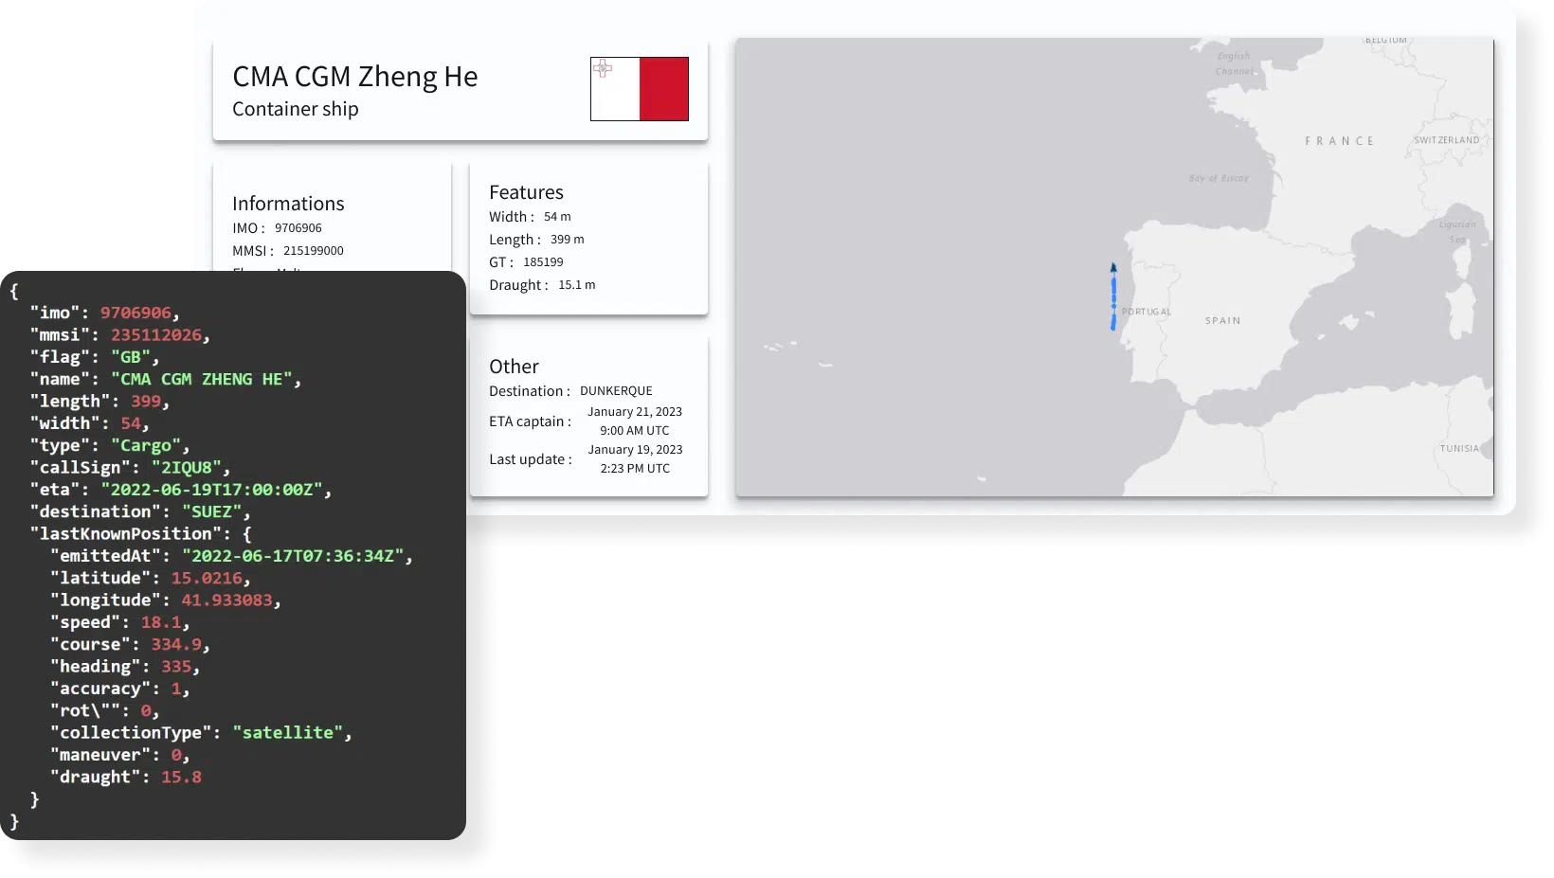The image size is (1554, 878).
Task: Click the Other heading
Action: click(514, 367)
